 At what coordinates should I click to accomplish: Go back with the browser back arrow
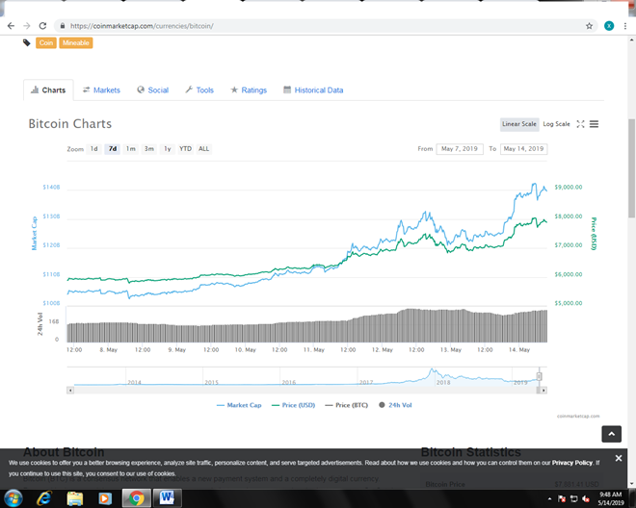tap(11, 26)
